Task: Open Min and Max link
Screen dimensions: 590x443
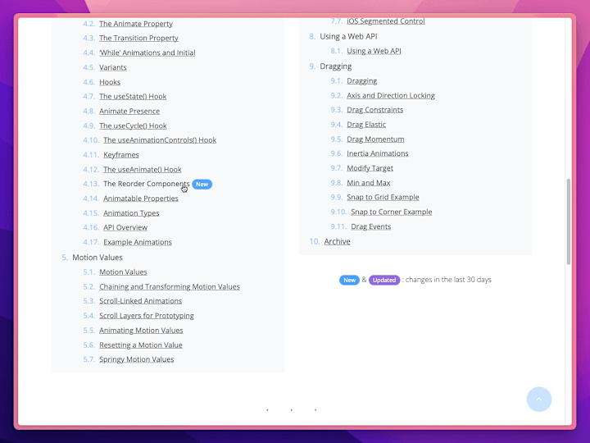Action: [369, 183]
